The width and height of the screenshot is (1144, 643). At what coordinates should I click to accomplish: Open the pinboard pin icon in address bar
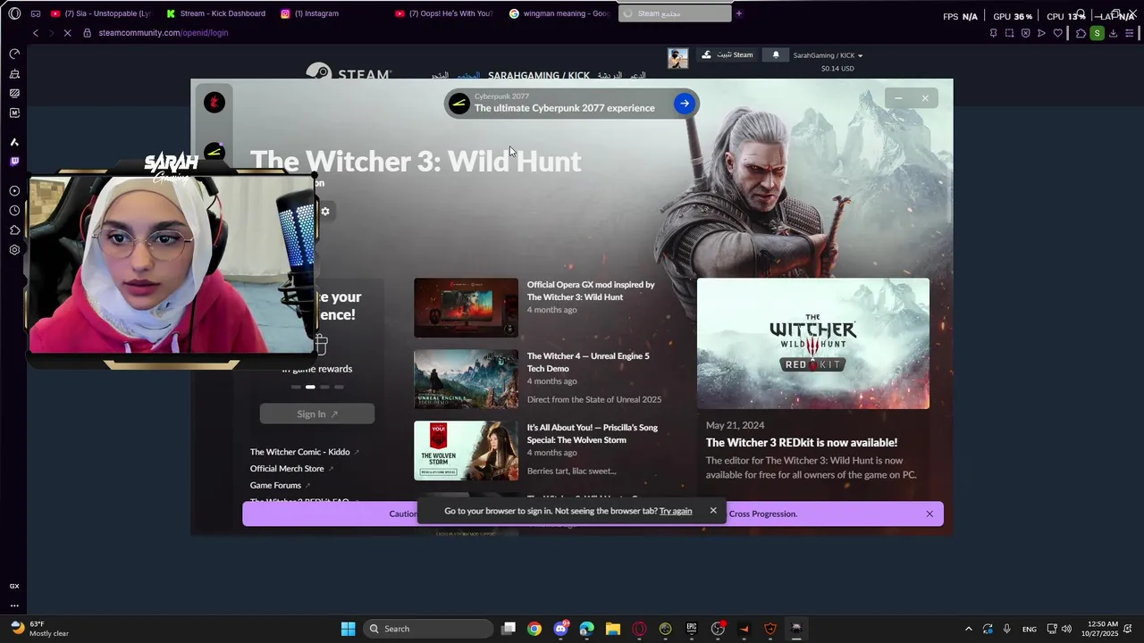(993, 33)
